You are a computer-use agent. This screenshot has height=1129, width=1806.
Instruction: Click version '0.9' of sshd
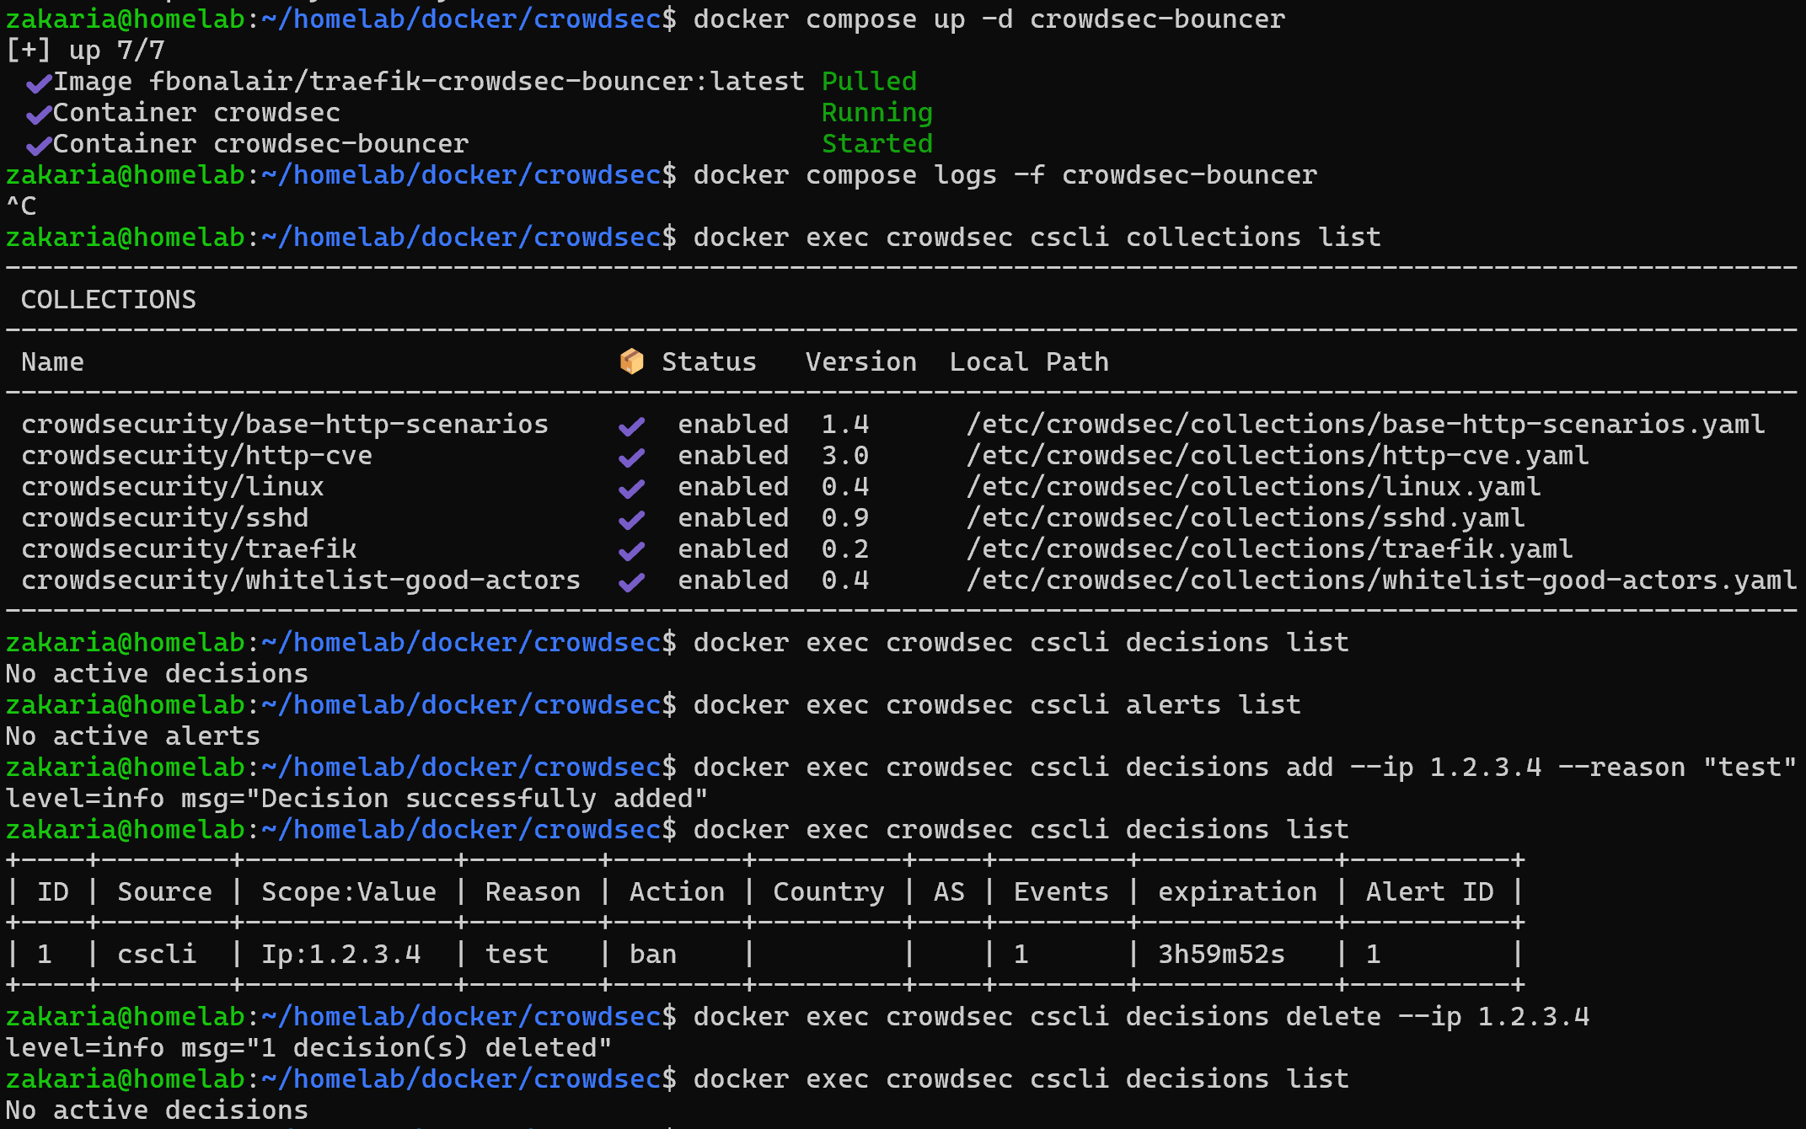(x=845, y=518)
